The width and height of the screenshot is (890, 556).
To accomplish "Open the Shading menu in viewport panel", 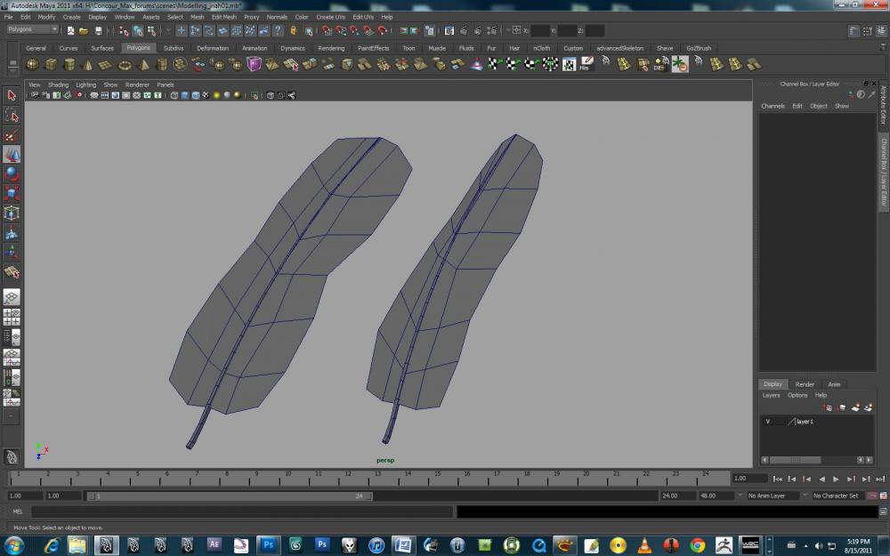I will [x=58, y=85].
